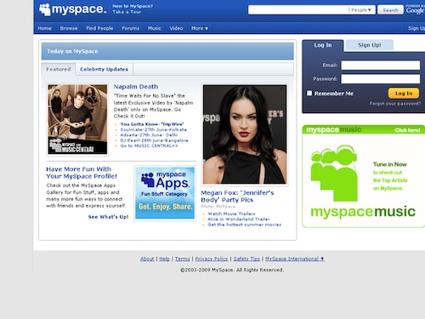
Task: Click the Google logo beside the Search button
Action: click(415, 10)
